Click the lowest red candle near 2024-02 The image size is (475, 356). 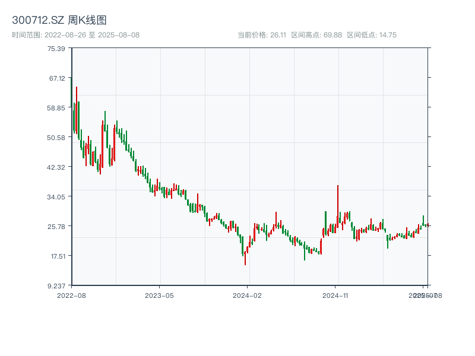coord(245,258)
